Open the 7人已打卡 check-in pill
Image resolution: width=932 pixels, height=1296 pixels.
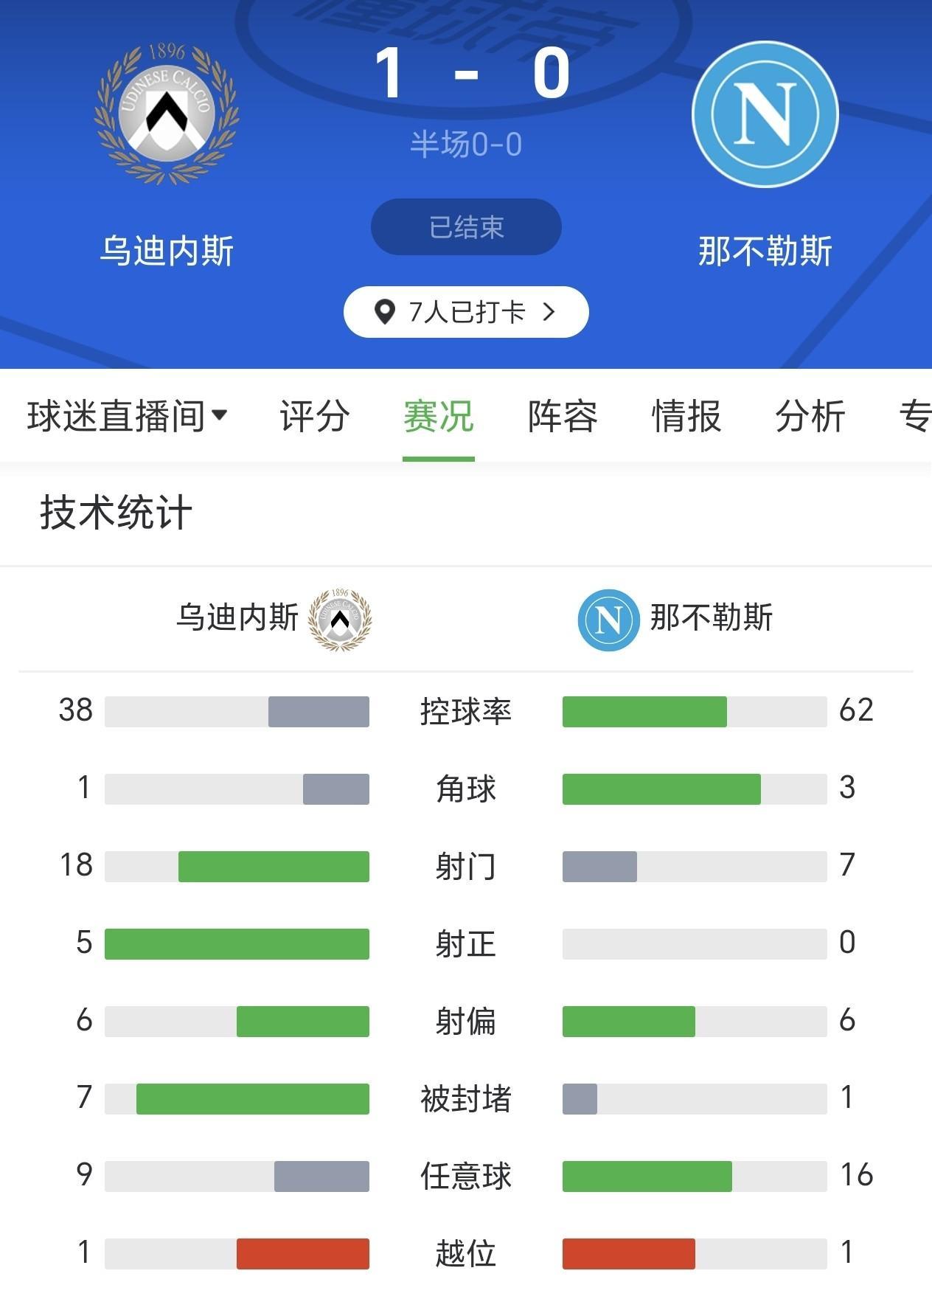coord(466,312)
